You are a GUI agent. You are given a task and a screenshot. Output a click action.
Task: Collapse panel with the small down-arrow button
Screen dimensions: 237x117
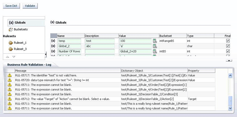coord(229,61)
